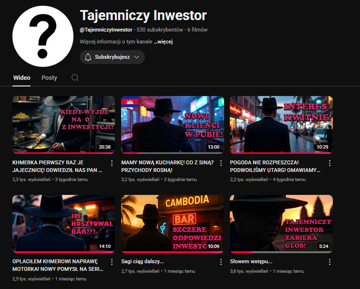Open three-dot menu for MAMY NOWĄ KUCHARKĘ video

click(x=221, y=163)
